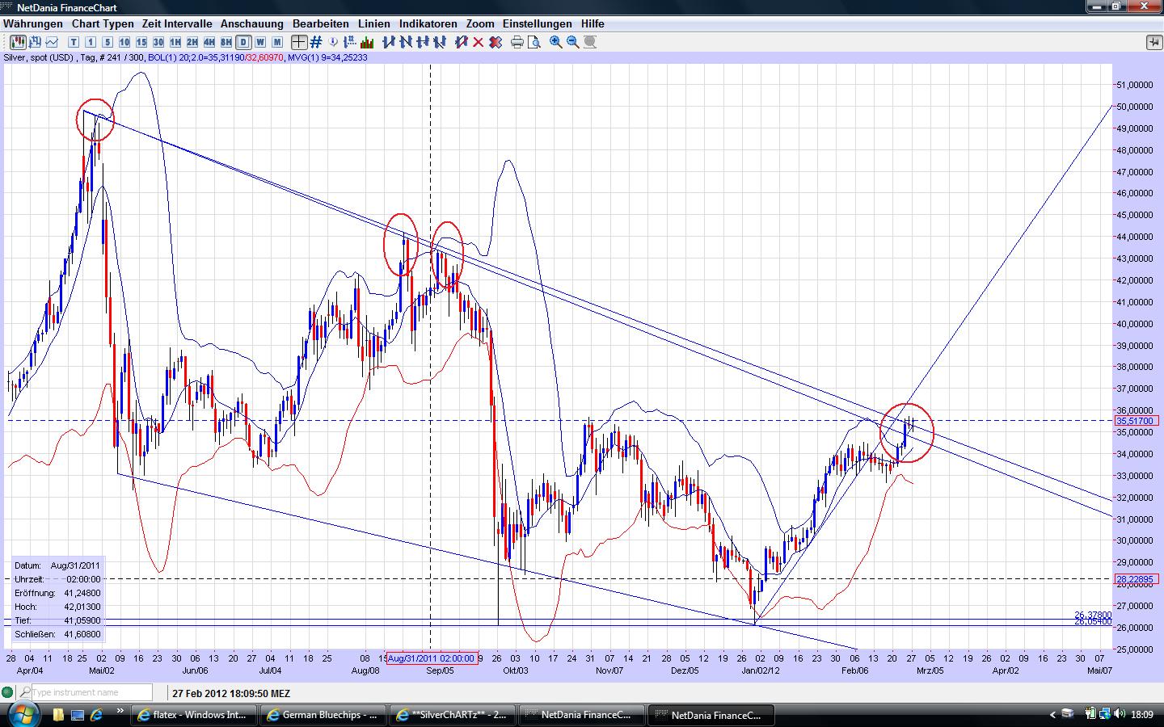Open the Einstellungen menu
The height and width of the screenshot is (727, 1164).
point(538,23)
